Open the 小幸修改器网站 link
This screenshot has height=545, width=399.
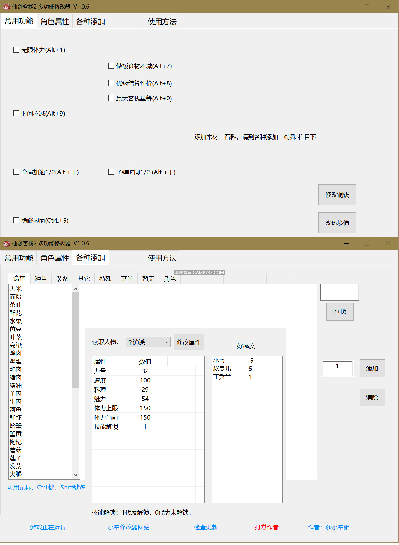129,527
